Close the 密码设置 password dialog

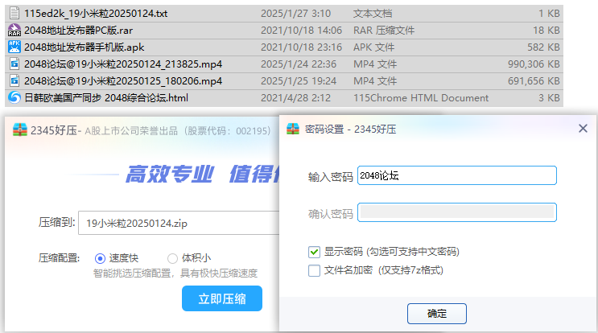[583, 129]
